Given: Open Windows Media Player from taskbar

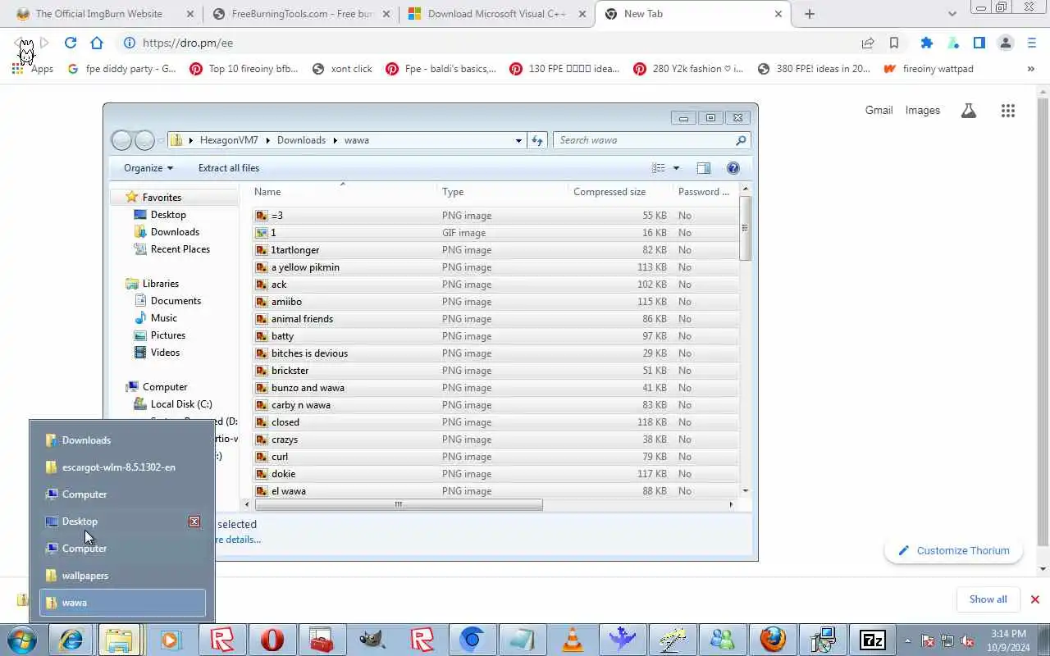Looking at the screenshot, I should click(171, 640).
